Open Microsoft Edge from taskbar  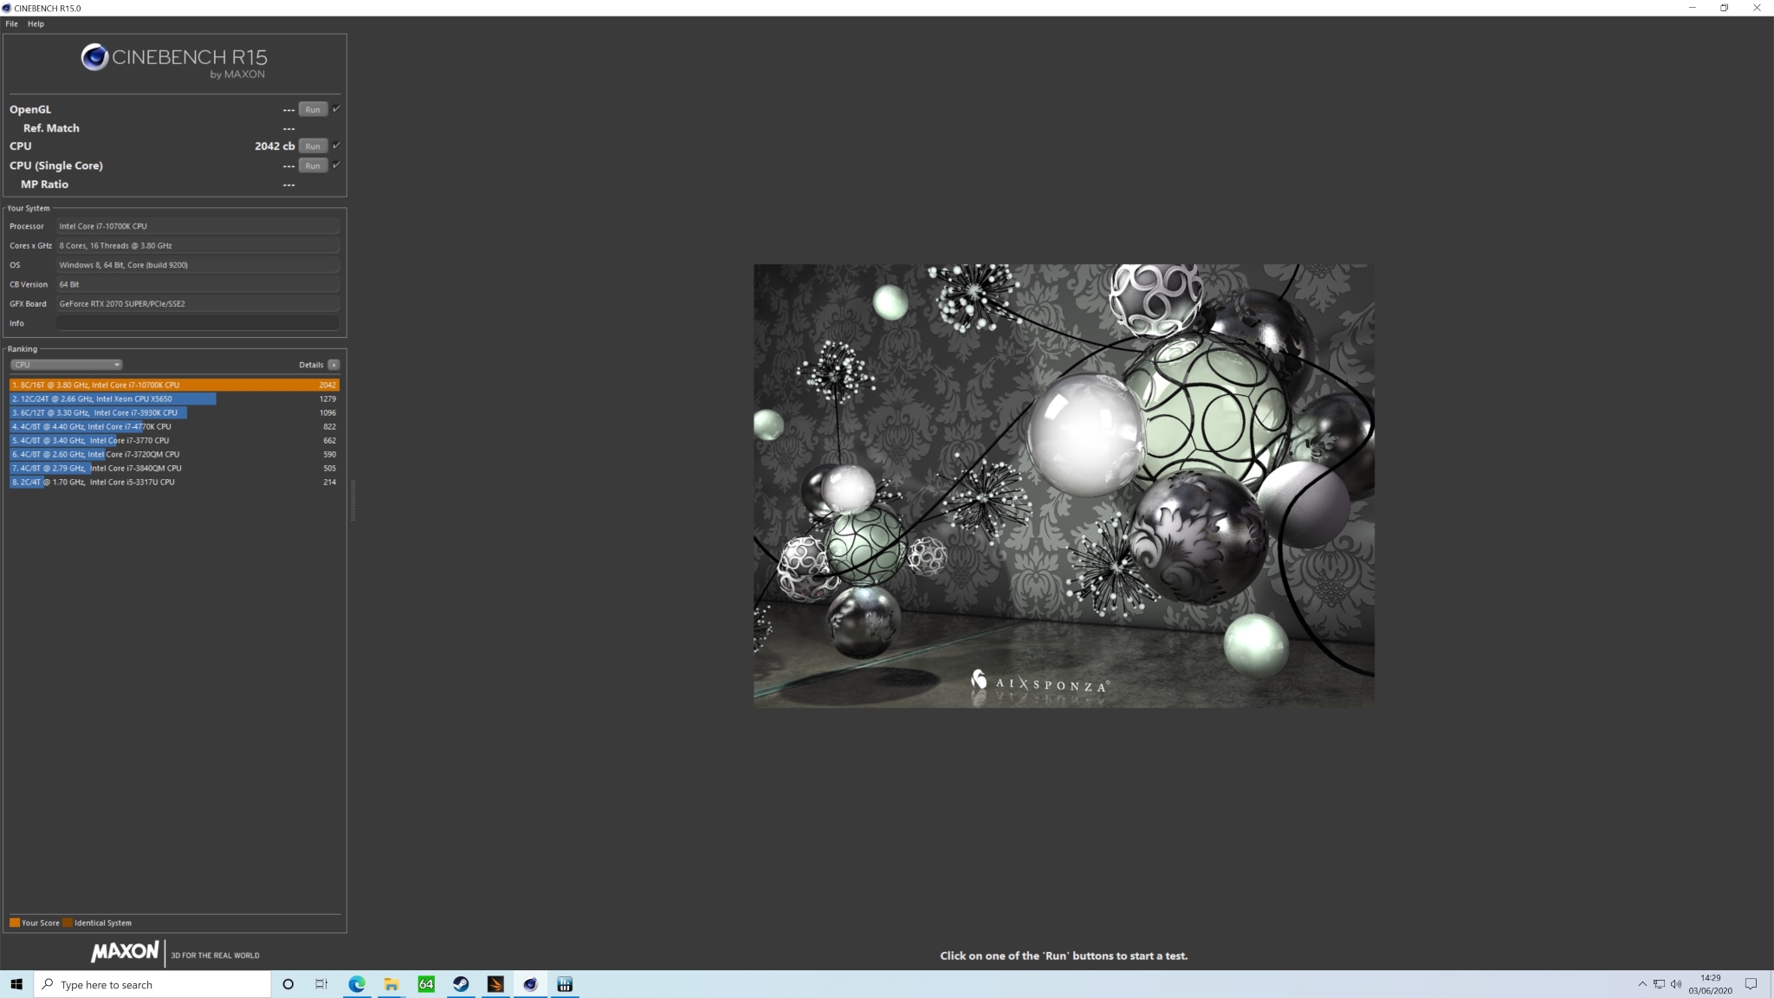point(357,984)
